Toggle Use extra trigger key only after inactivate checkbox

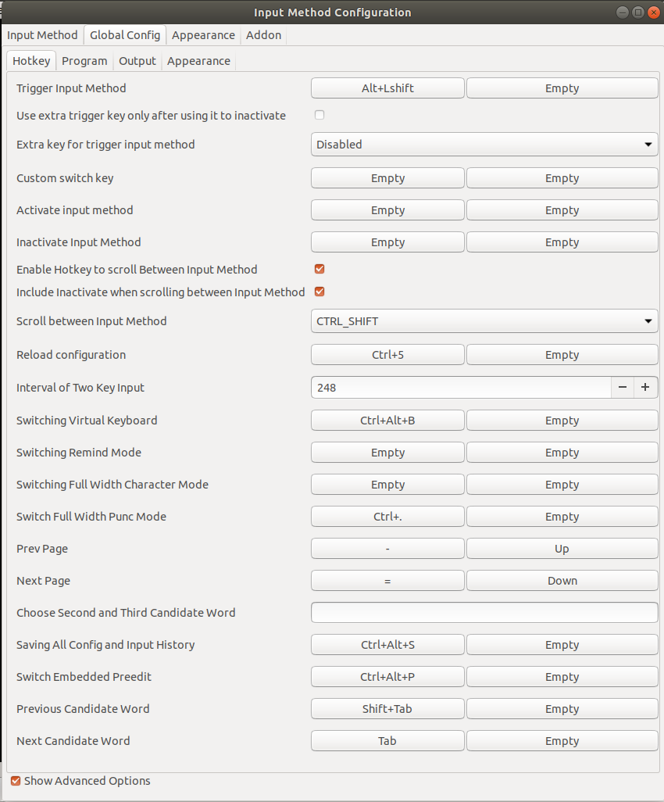coord(320,115)
